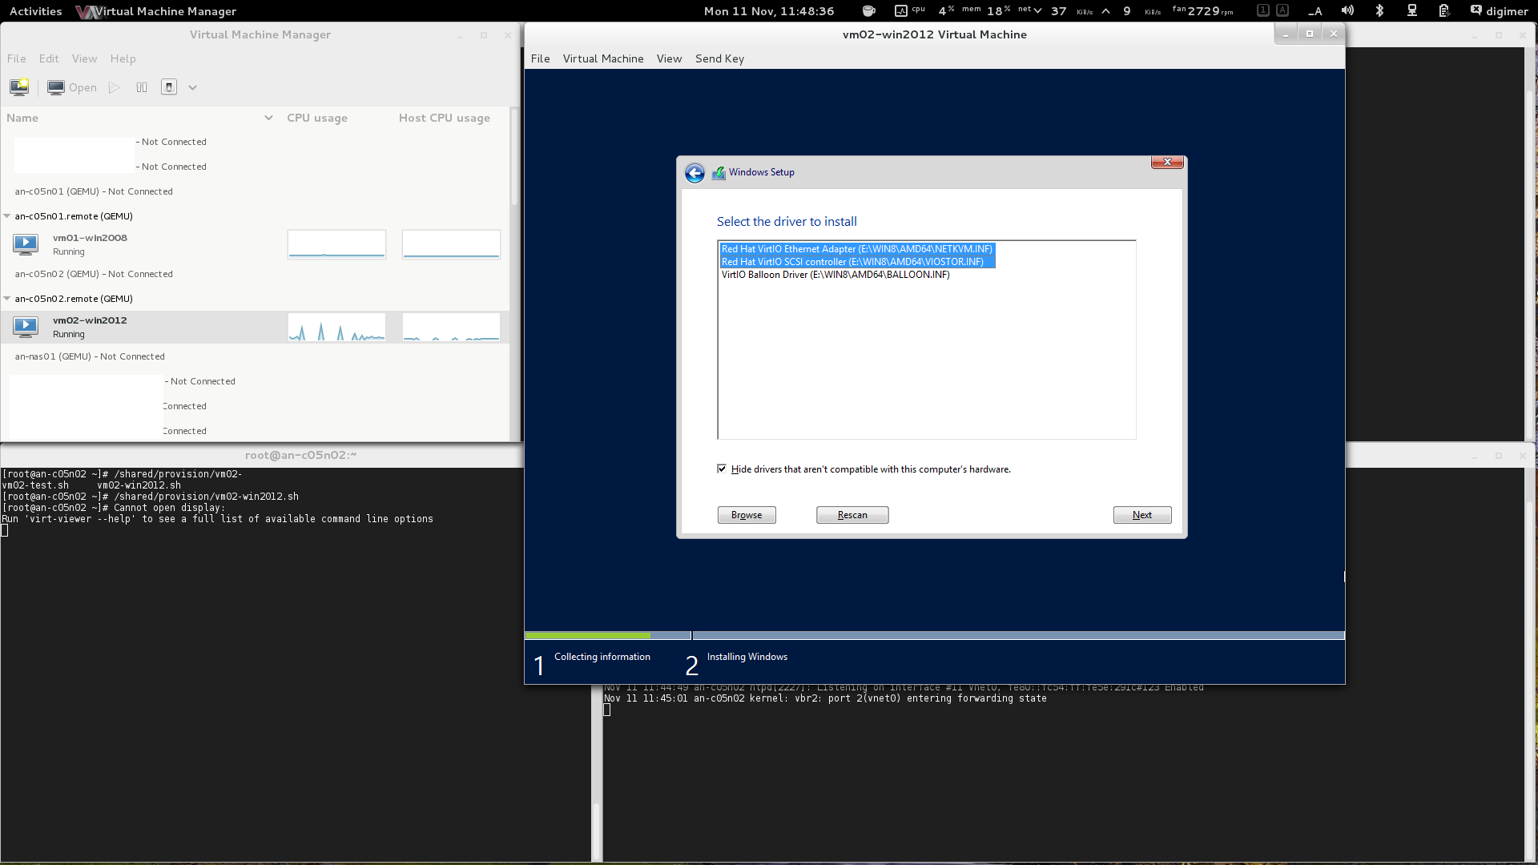This screenshot has height=865, width=1538.
Task: Select an-c05n01 (QEMU) - Not Connected row
Action: (x=255, y=191)
